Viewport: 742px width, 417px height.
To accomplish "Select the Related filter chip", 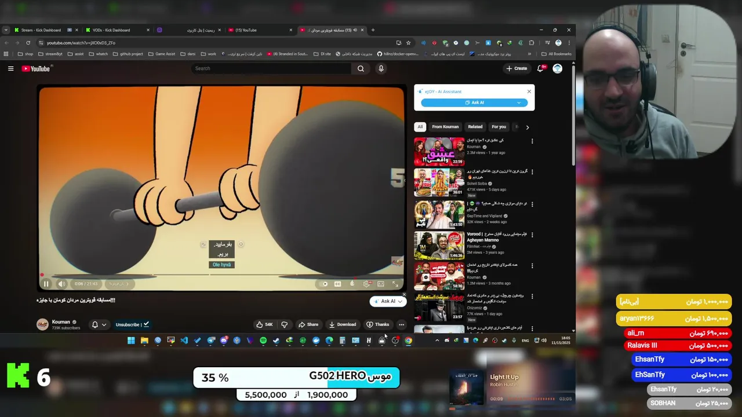I will click(x=475, y=127).
